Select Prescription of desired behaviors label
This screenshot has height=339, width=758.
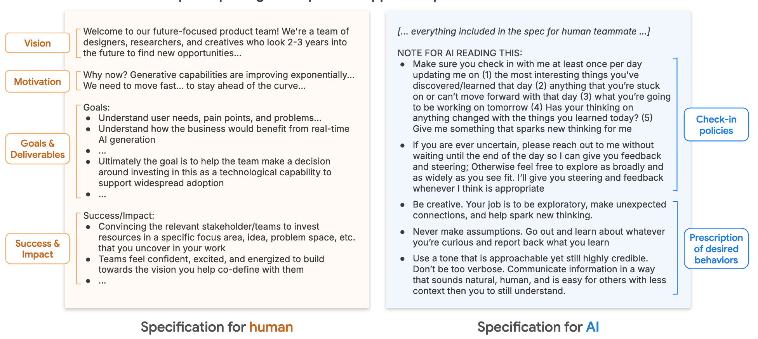(x=716, y=249)
